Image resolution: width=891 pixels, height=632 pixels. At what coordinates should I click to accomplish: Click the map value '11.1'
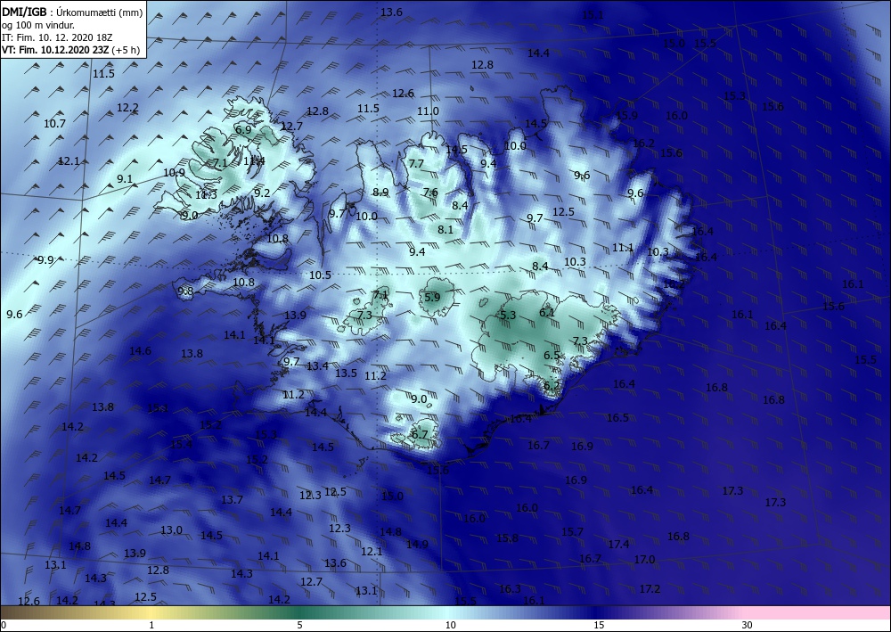point(623,248)
